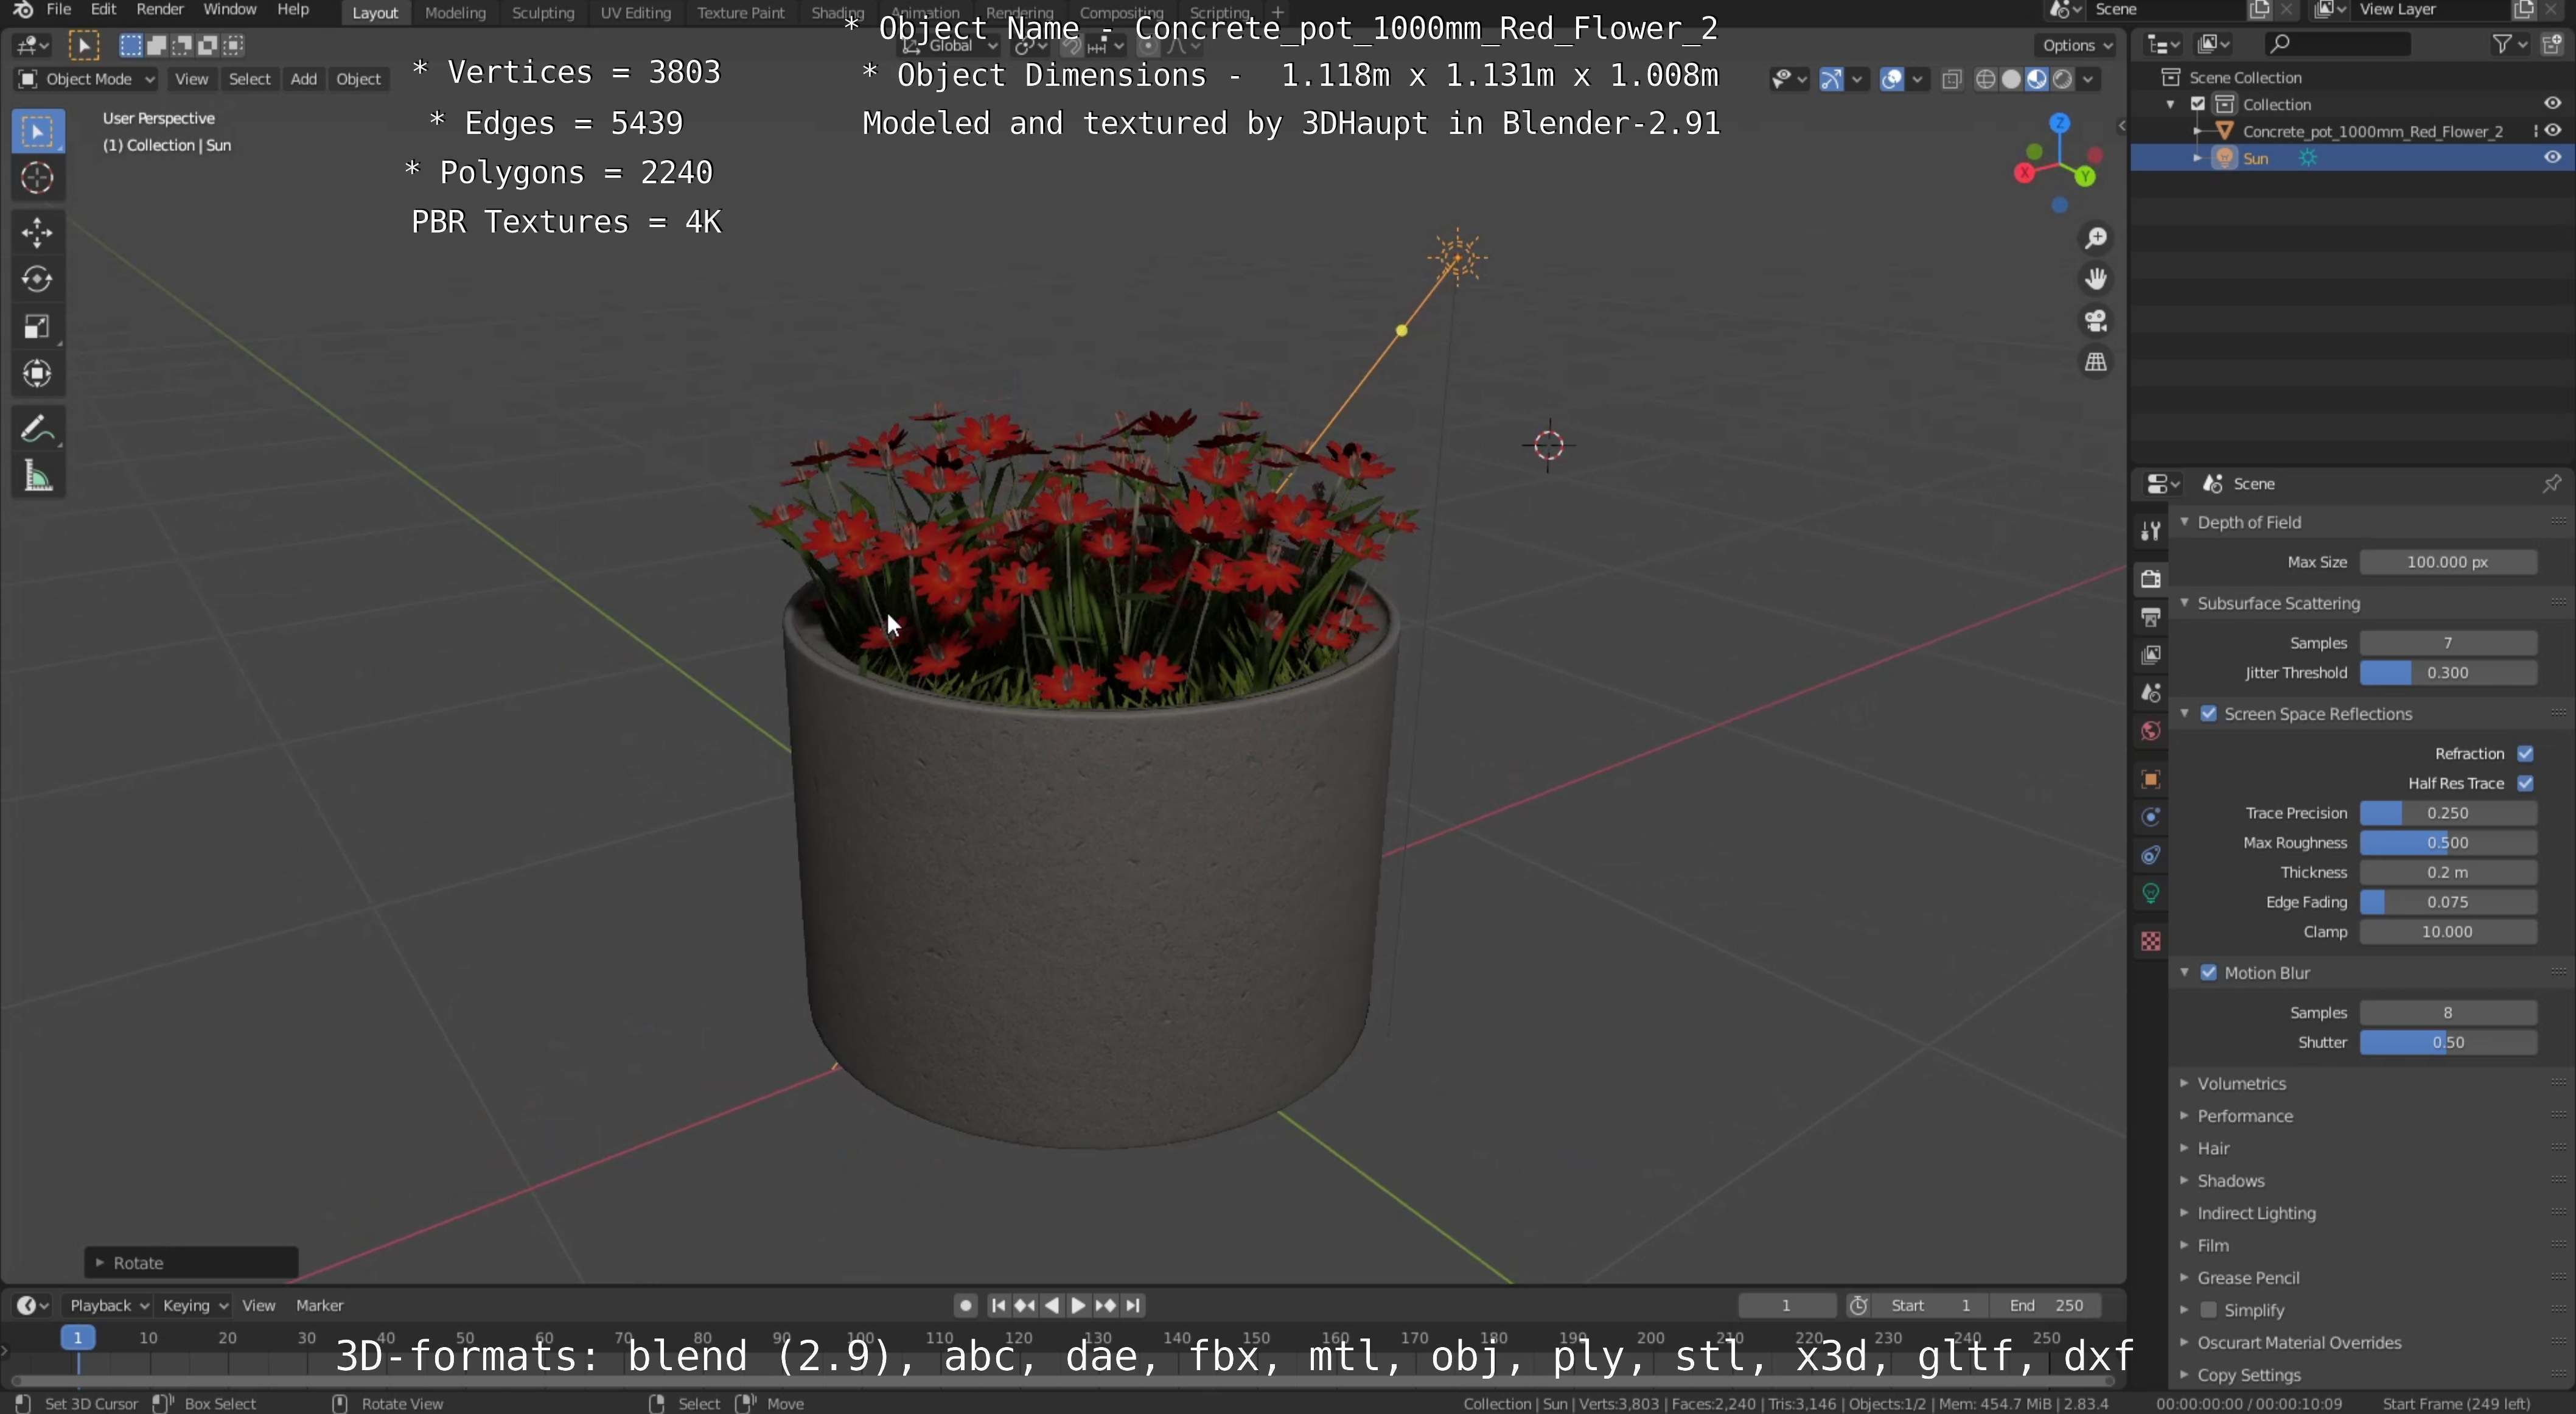Open the World properties tab
Viewport: 2576px width, 1414px height.
tap(2150, 731)
